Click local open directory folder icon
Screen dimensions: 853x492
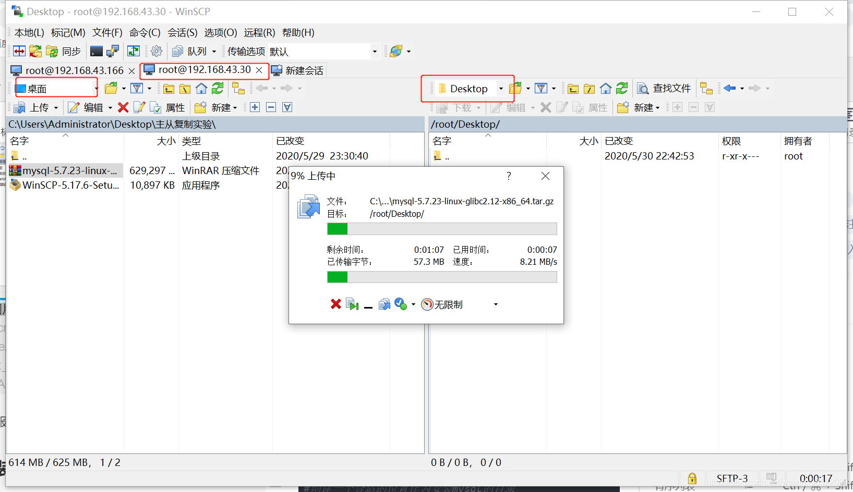pos(111,88)
